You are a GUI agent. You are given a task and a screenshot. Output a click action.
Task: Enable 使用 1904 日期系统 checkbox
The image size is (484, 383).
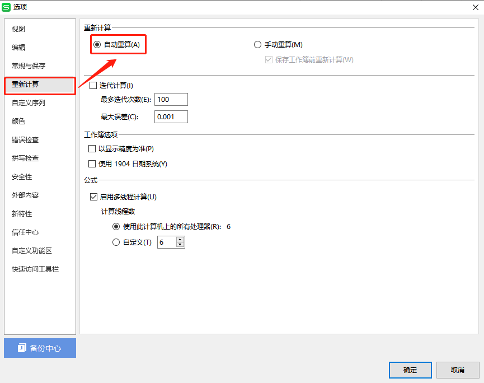coord(92,164)
